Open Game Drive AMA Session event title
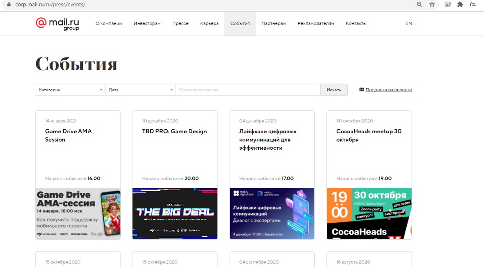This screenshot has height=267, width=484. pos(69,135)
